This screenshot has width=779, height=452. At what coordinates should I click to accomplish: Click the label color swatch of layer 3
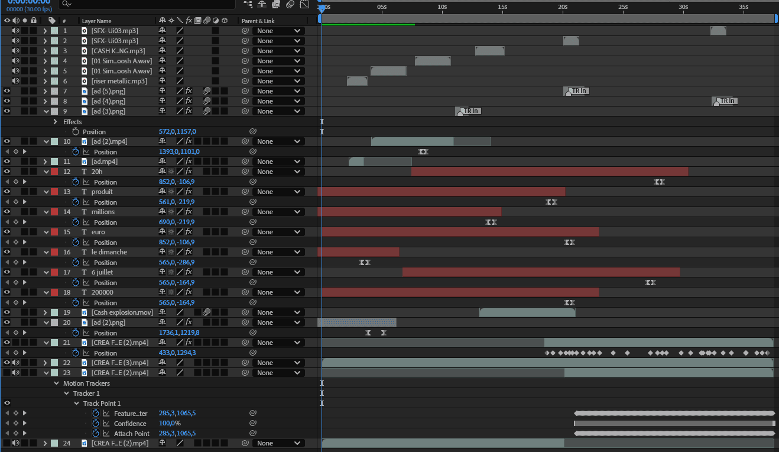54,51
